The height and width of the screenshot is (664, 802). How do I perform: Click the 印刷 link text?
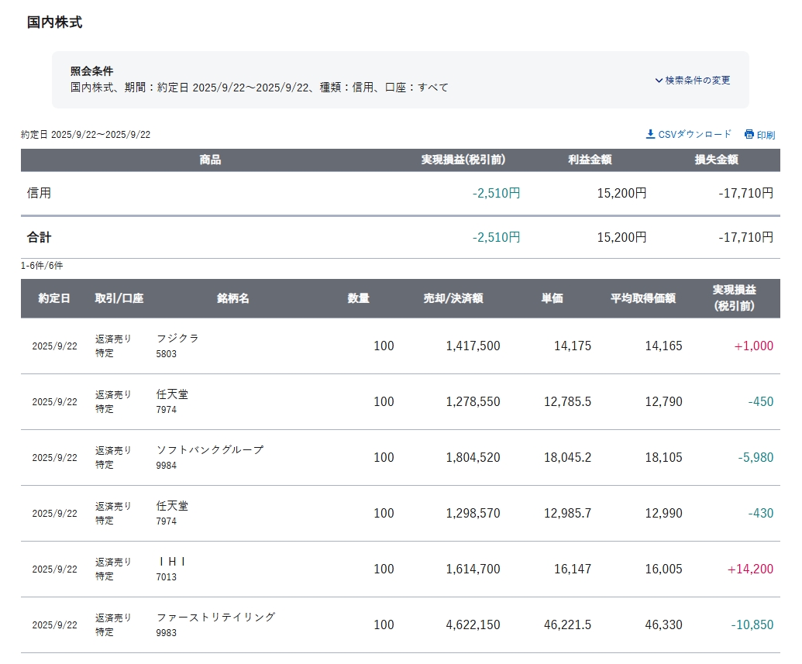tap(766, 135)
